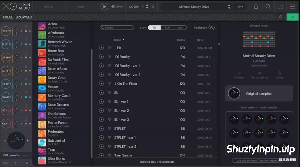Screen dimensions: 300x167
Task: Adjust the OUT volume slider
Action: point(14,155)
